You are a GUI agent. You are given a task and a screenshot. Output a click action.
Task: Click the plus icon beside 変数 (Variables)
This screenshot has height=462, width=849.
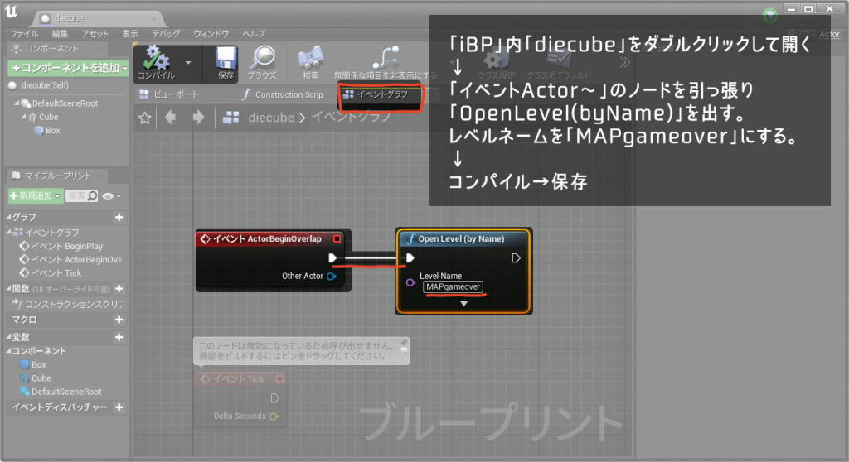(119, 338)
